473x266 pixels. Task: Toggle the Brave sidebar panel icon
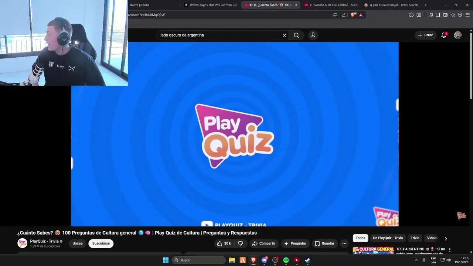pos(438,15)
